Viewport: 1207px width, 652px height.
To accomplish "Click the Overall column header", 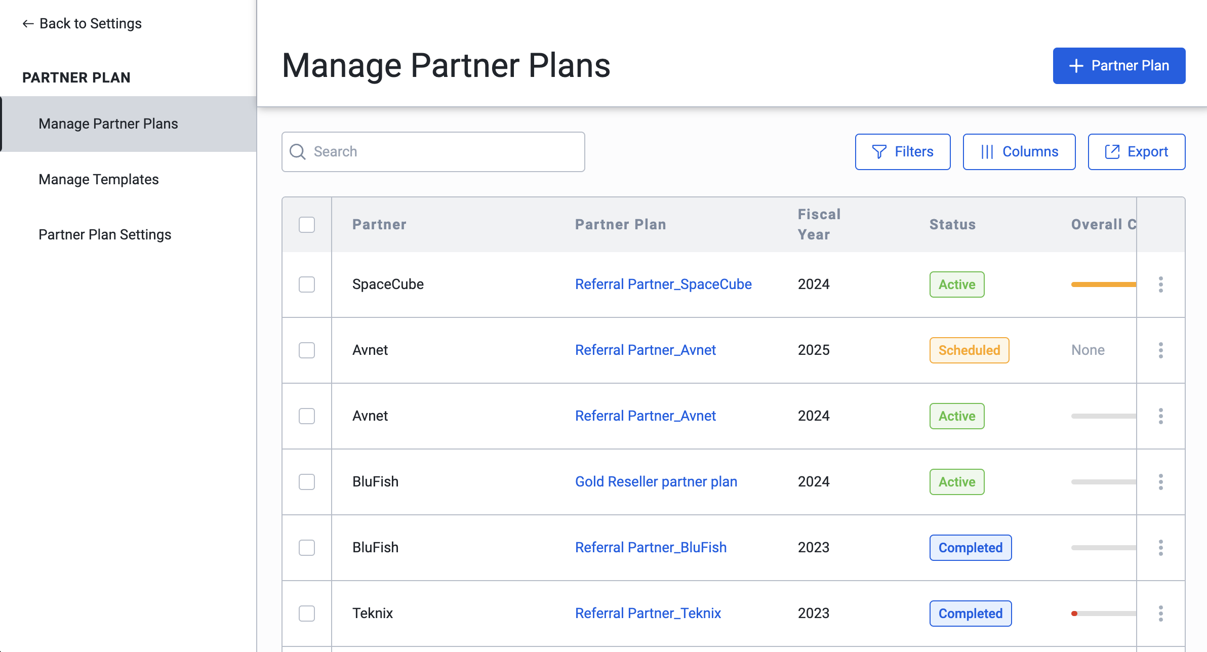I will 1104,225.
